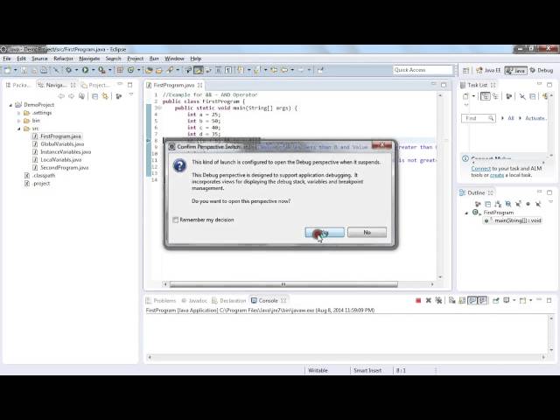Click the Remove Launch X icon in Console

point(428,301)
